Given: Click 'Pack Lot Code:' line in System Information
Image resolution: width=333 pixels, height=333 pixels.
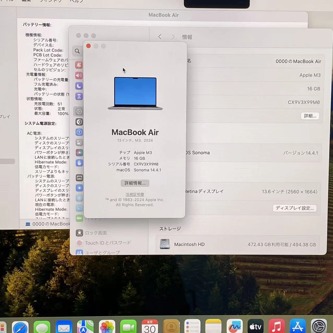Looking at the screenshot, I should coord(48,50).
